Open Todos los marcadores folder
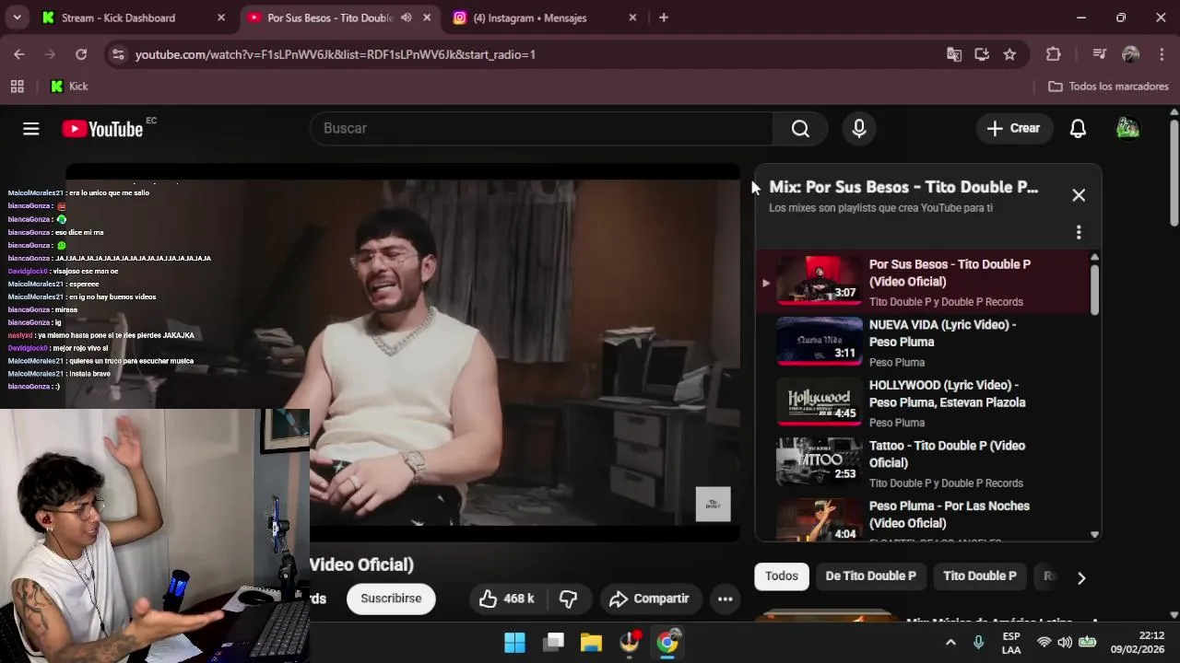 1108,87
